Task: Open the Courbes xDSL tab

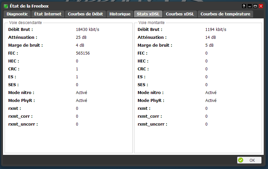Action: pyautogui.click(x=180, y=14)
